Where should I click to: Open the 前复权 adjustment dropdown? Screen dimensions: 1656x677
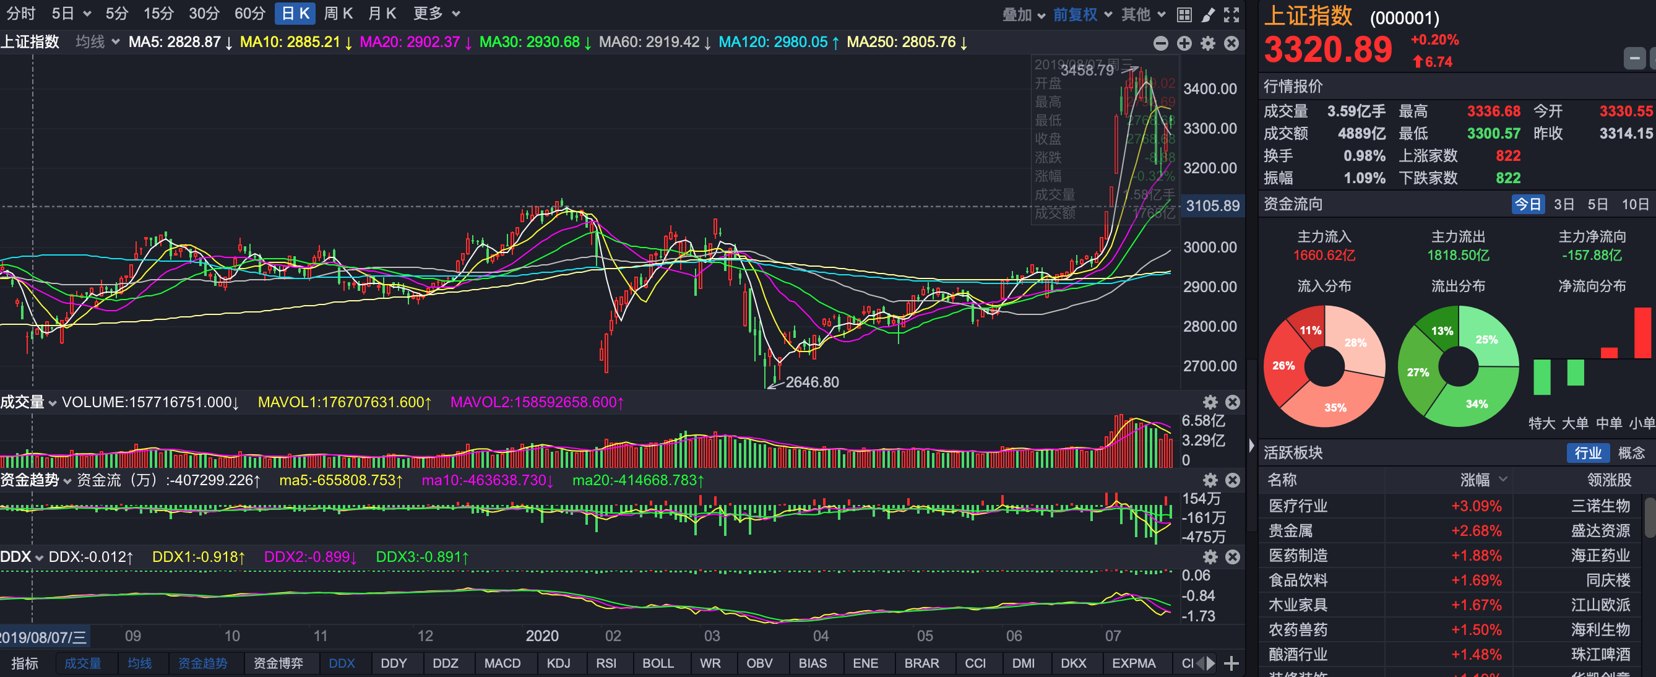1082,14
